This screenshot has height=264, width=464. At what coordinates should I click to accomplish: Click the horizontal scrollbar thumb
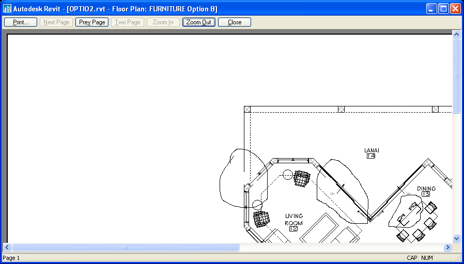click(126, 247)
